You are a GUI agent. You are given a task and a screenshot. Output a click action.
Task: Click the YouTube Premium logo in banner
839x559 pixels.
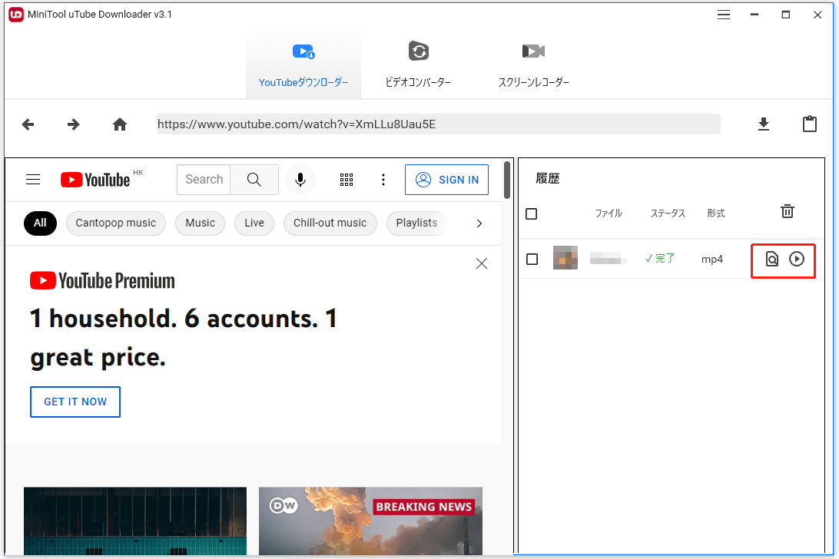click(x=102, y=281)
